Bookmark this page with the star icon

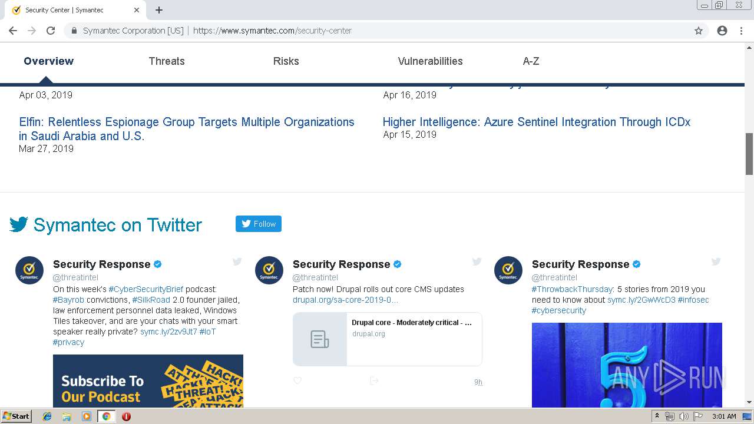(699, 31)
